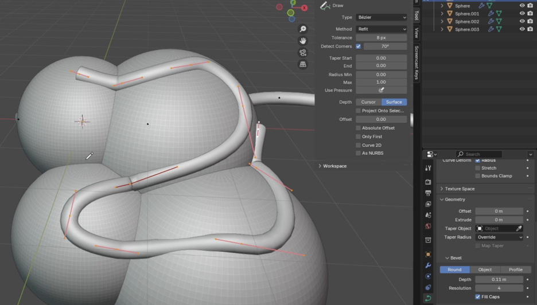Screen dimensions: 537x305
Task: Open the Type Bézier dropdown
Action: click(381, 17)
